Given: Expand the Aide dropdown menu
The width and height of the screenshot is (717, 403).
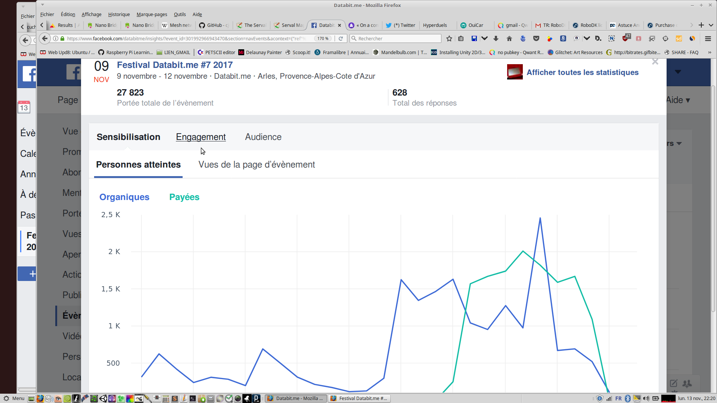Looking at the screenshot, I should point(678,100).
